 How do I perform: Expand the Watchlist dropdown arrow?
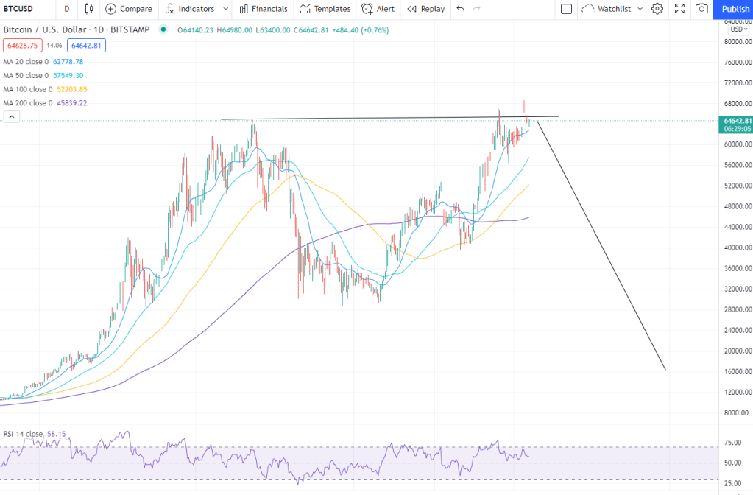(x=640, y=9)
